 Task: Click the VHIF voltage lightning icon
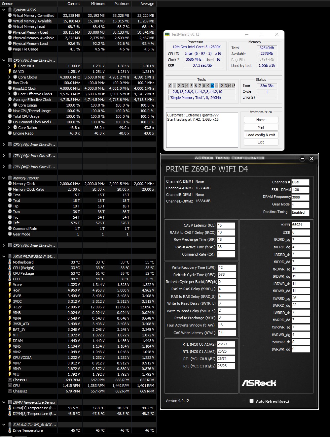10,374
